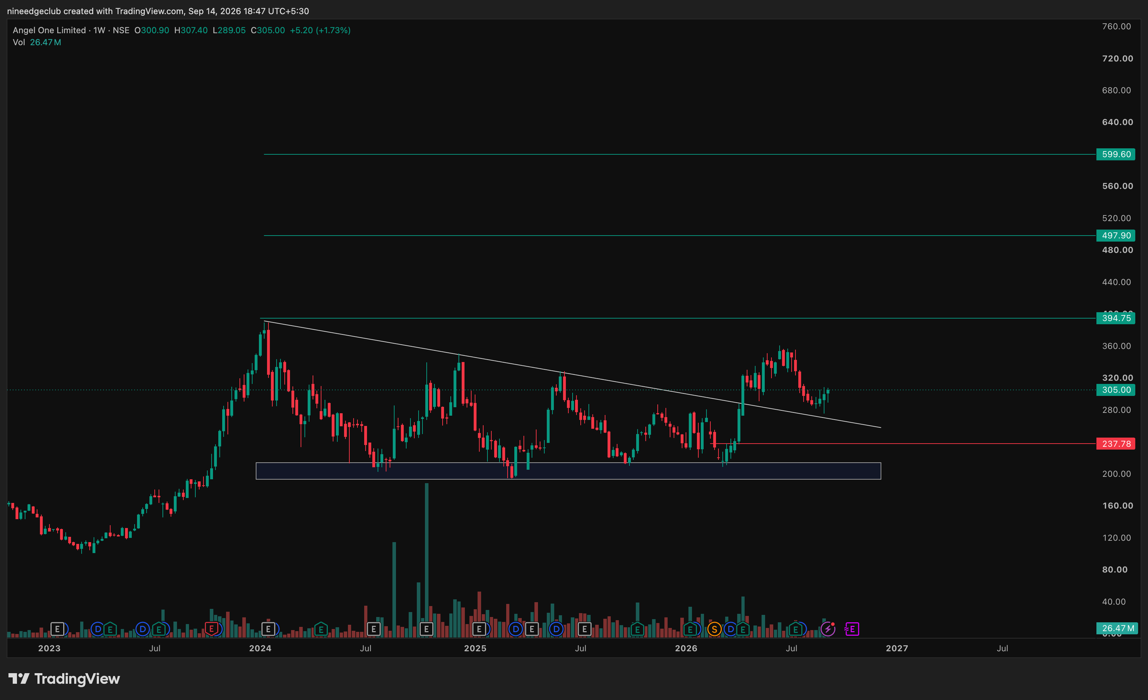Viewport: 1148px width, 700px height.
Task: Click the blue dividend marker just before Jul 2025
Action: [x=556, y=629]
